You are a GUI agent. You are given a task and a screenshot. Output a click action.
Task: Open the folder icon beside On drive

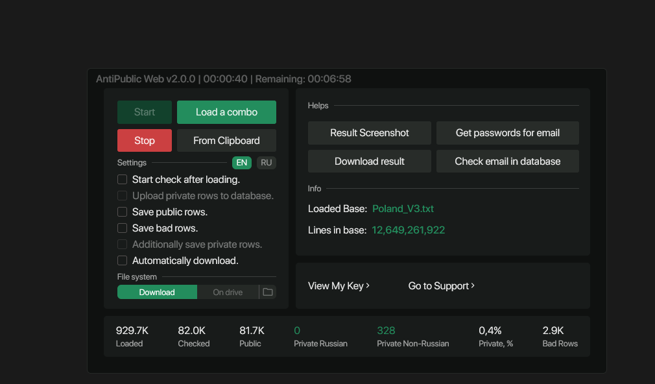(x=268, y=292)
